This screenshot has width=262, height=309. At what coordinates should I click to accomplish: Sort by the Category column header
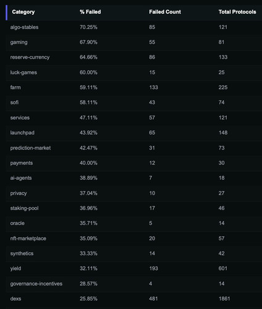(23, 12)
